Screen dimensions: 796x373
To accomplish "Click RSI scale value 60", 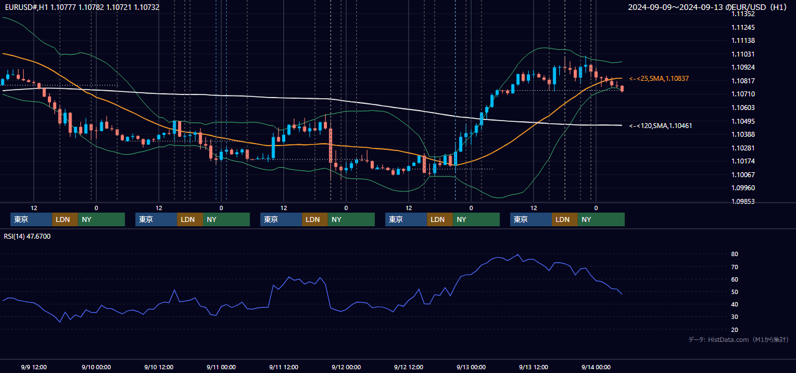I will tap(735, 279).
